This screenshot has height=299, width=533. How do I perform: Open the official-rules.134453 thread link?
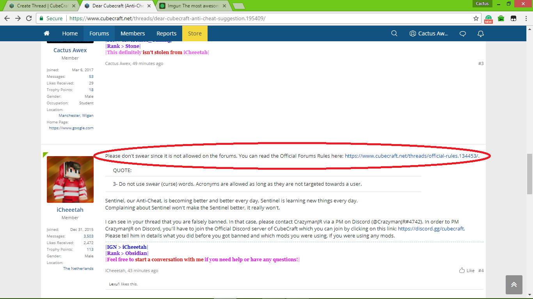[x=412, y=156]
